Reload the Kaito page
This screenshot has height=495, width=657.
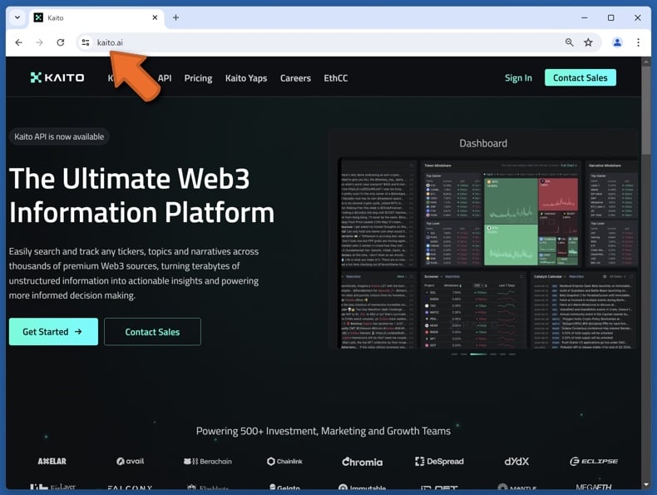tap(61, 42)
